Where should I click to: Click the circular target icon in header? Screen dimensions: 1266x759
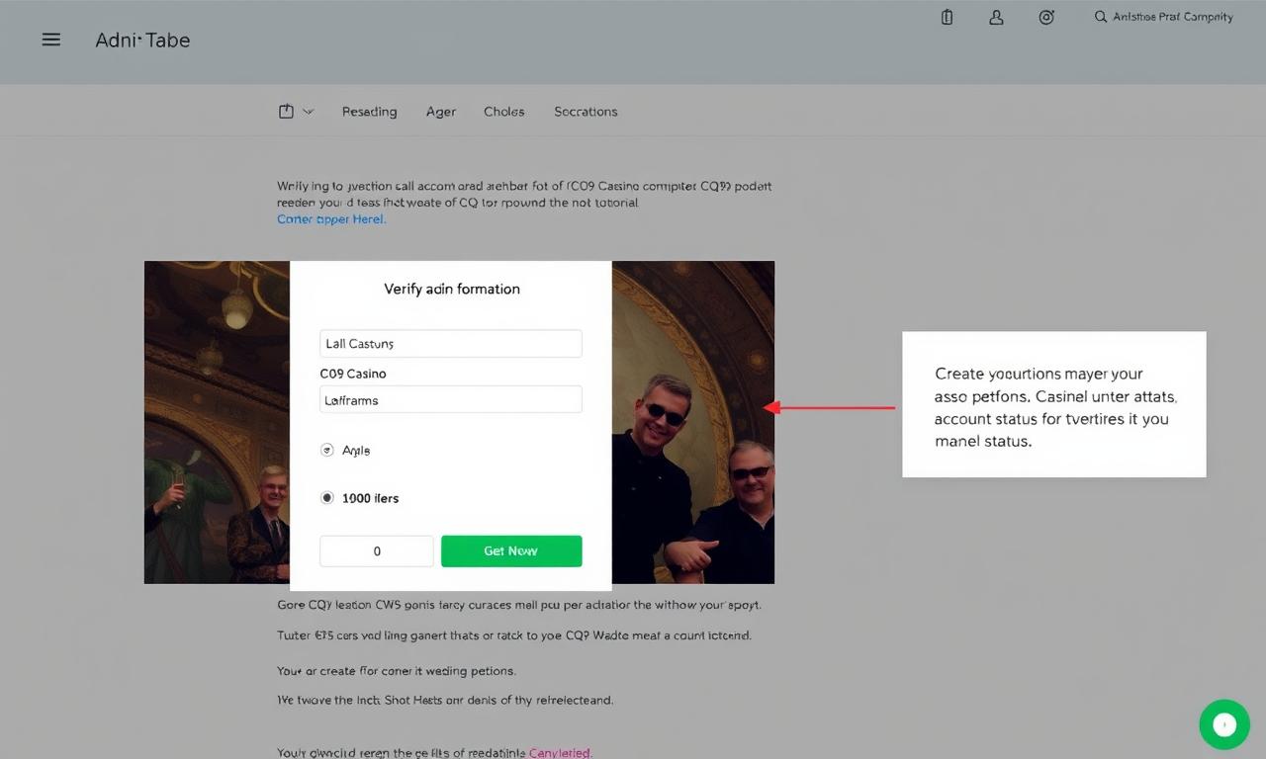coord(1046,17)
